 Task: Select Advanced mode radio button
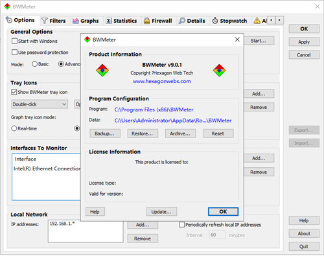coord(61,64)
